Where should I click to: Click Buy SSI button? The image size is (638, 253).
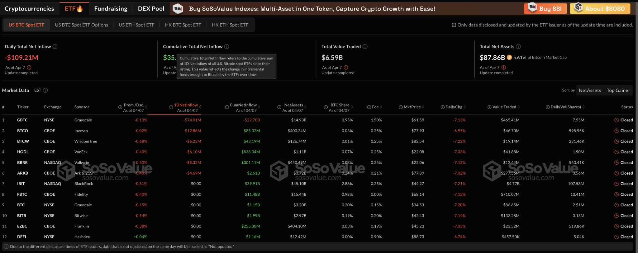(545, 8)
